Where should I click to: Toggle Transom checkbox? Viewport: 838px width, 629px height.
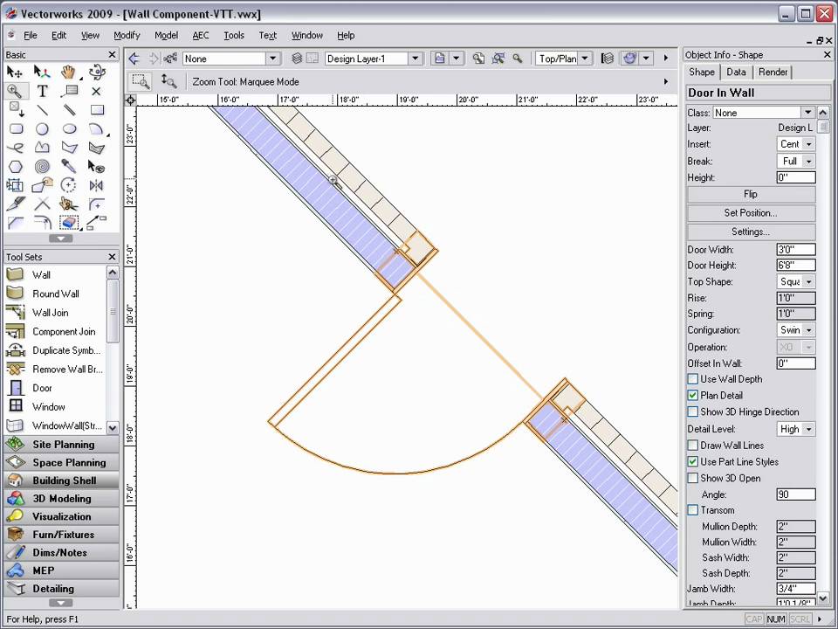point(692,510)
